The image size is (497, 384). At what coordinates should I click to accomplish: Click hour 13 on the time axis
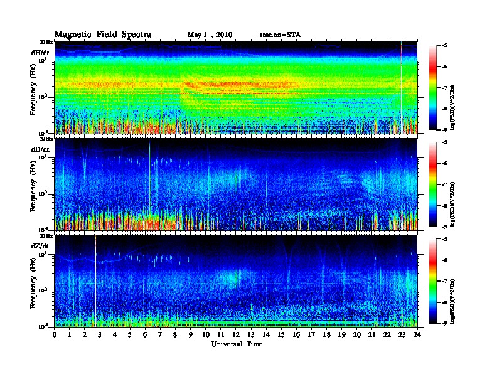251,335
